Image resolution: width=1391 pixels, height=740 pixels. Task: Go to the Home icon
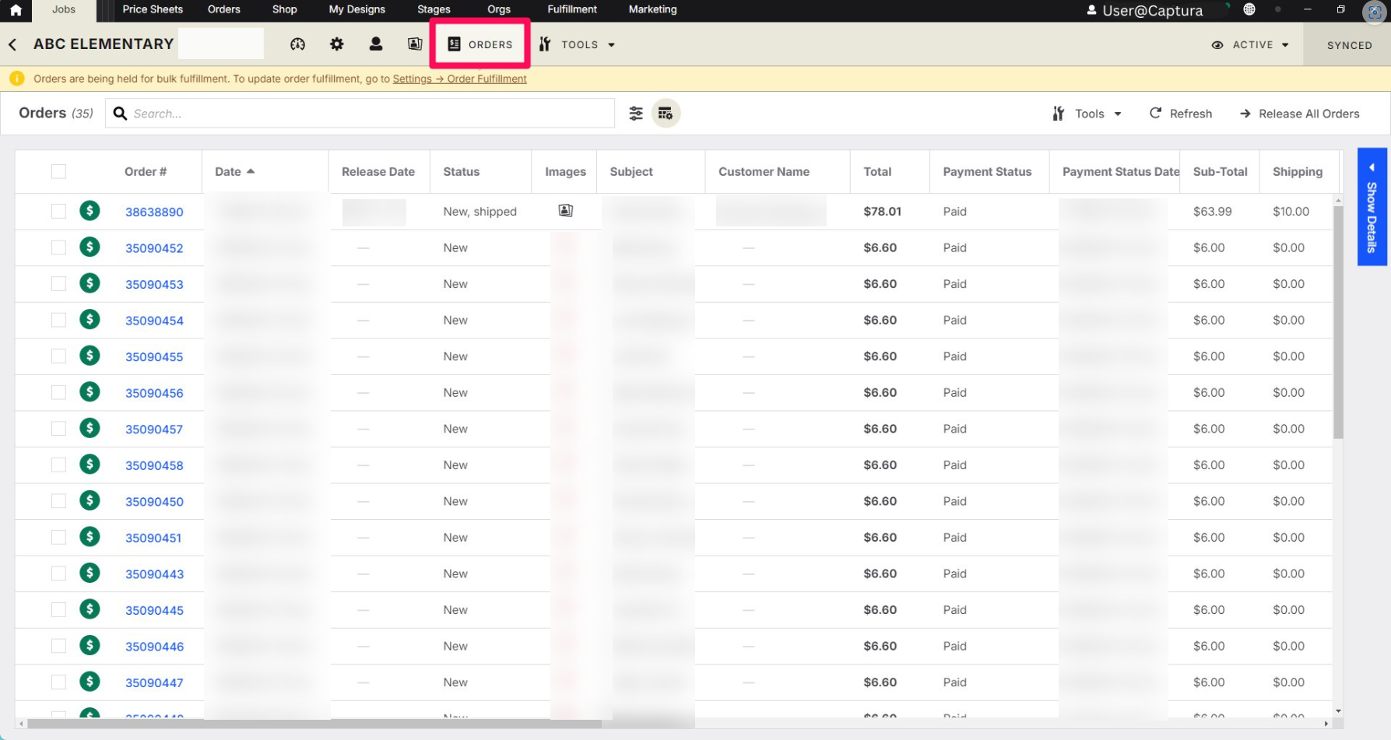[16, 10]
